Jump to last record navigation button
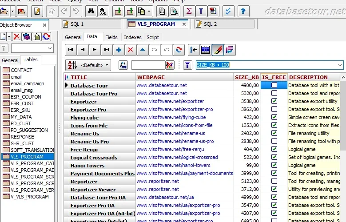The width and height of the screenshot is (346, 222). coord(107,50)
